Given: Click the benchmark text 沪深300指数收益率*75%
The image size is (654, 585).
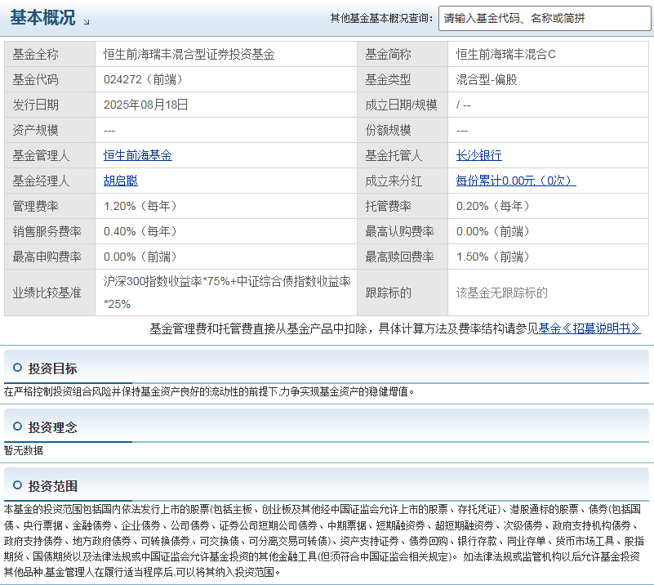Looking at the screenshot, I should pyautogui.click(x=167, y=282).
